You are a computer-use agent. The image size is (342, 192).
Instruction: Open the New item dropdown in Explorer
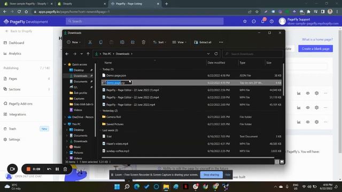click(x=74, y=42)
